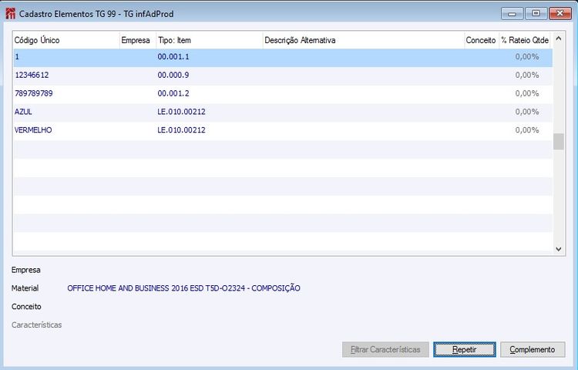Click the vertical scrollbar thumb
Image resolution: width=578 pixels, height=370 pixels.
(559, 142)
